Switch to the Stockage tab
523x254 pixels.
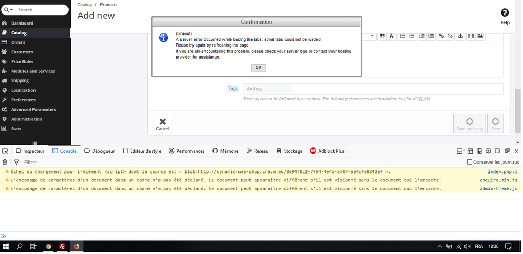tap(290, 151)
